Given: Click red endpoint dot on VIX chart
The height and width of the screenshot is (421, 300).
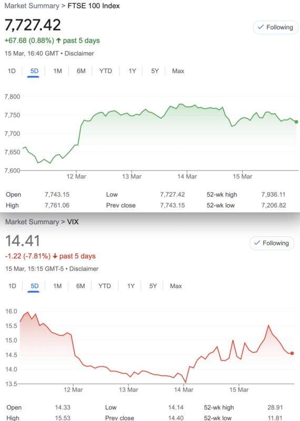Looking at the screenshot, I should tap(292, 353).
